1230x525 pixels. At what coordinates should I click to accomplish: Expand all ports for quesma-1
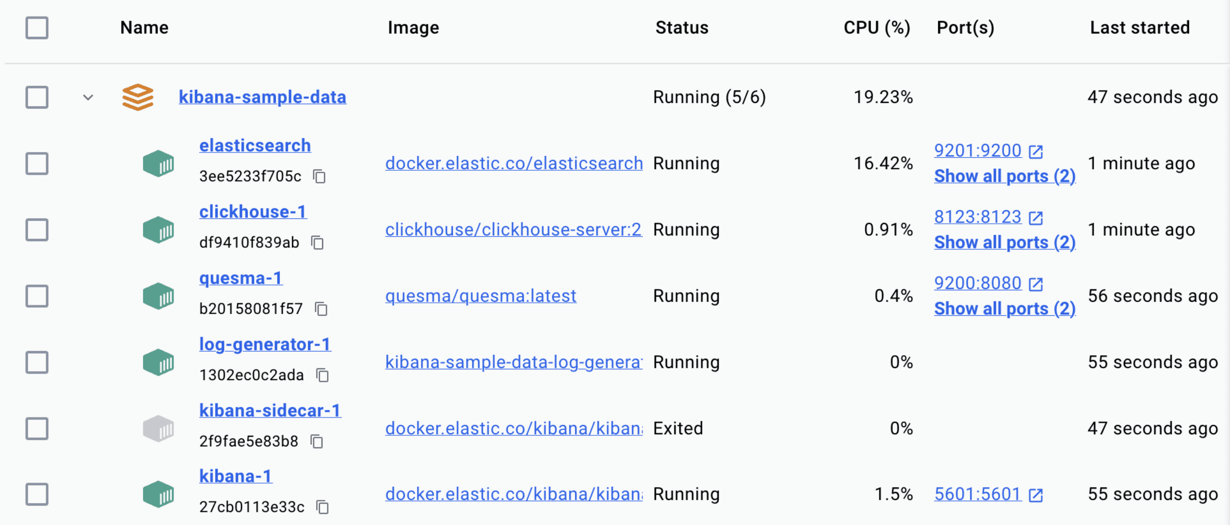click(1005, 308)
